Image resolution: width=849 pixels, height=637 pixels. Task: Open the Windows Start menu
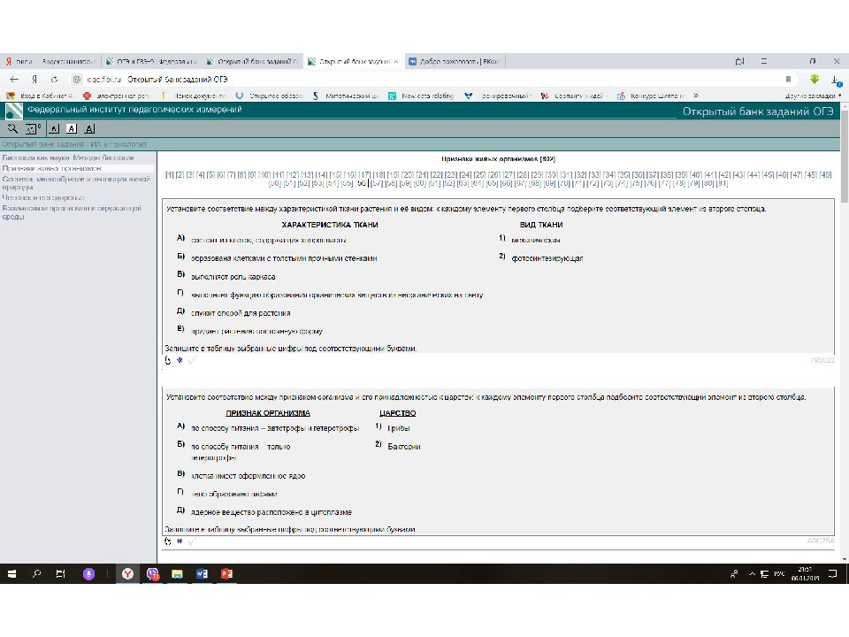11,573
